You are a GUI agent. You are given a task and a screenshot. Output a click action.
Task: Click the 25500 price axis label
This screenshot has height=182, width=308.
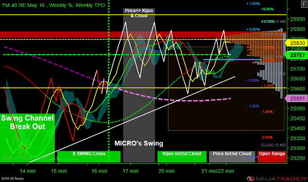tap(298, 109)
